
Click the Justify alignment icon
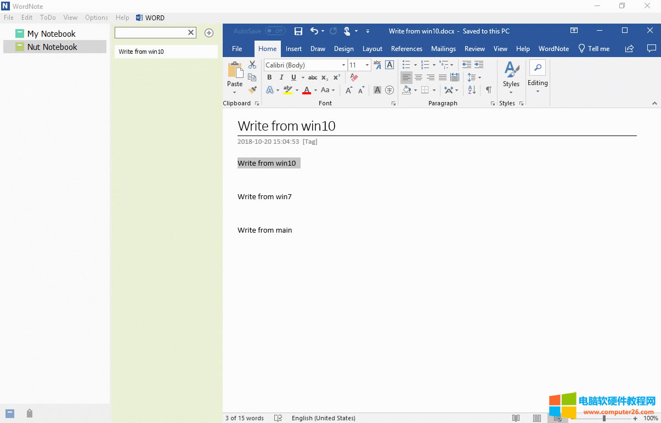pos(443,77)
